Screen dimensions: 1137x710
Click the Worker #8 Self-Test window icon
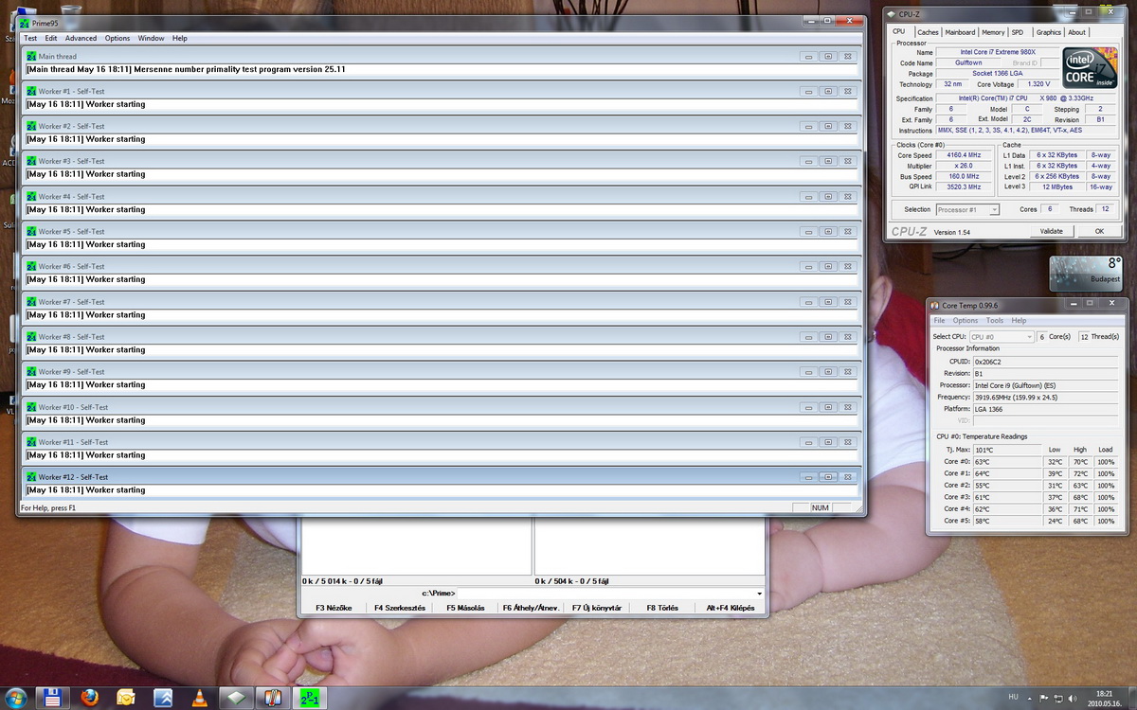click(31, 337)
